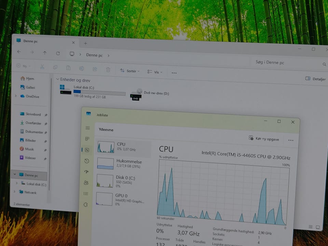Switch Explorer to details list view icon
Screen dimensions: 328x246
tap(311, 227)
